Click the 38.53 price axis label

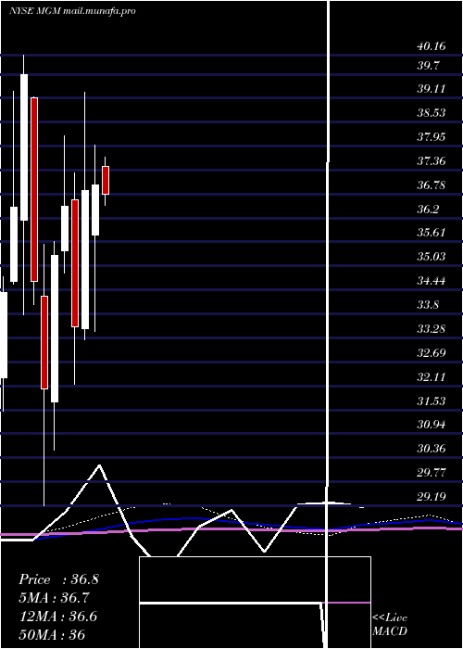[x=432, y=112]
